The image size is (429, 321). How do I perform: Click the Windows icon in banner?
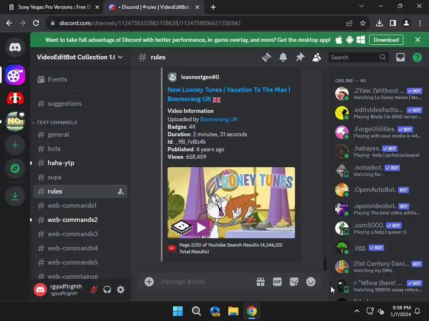pyautogui.click(x=361, y=40)
